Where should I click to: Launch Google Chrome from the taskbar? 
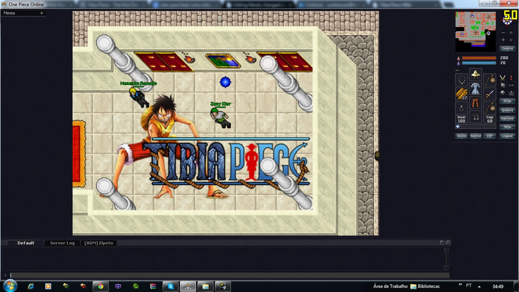(x=101, y=286)
